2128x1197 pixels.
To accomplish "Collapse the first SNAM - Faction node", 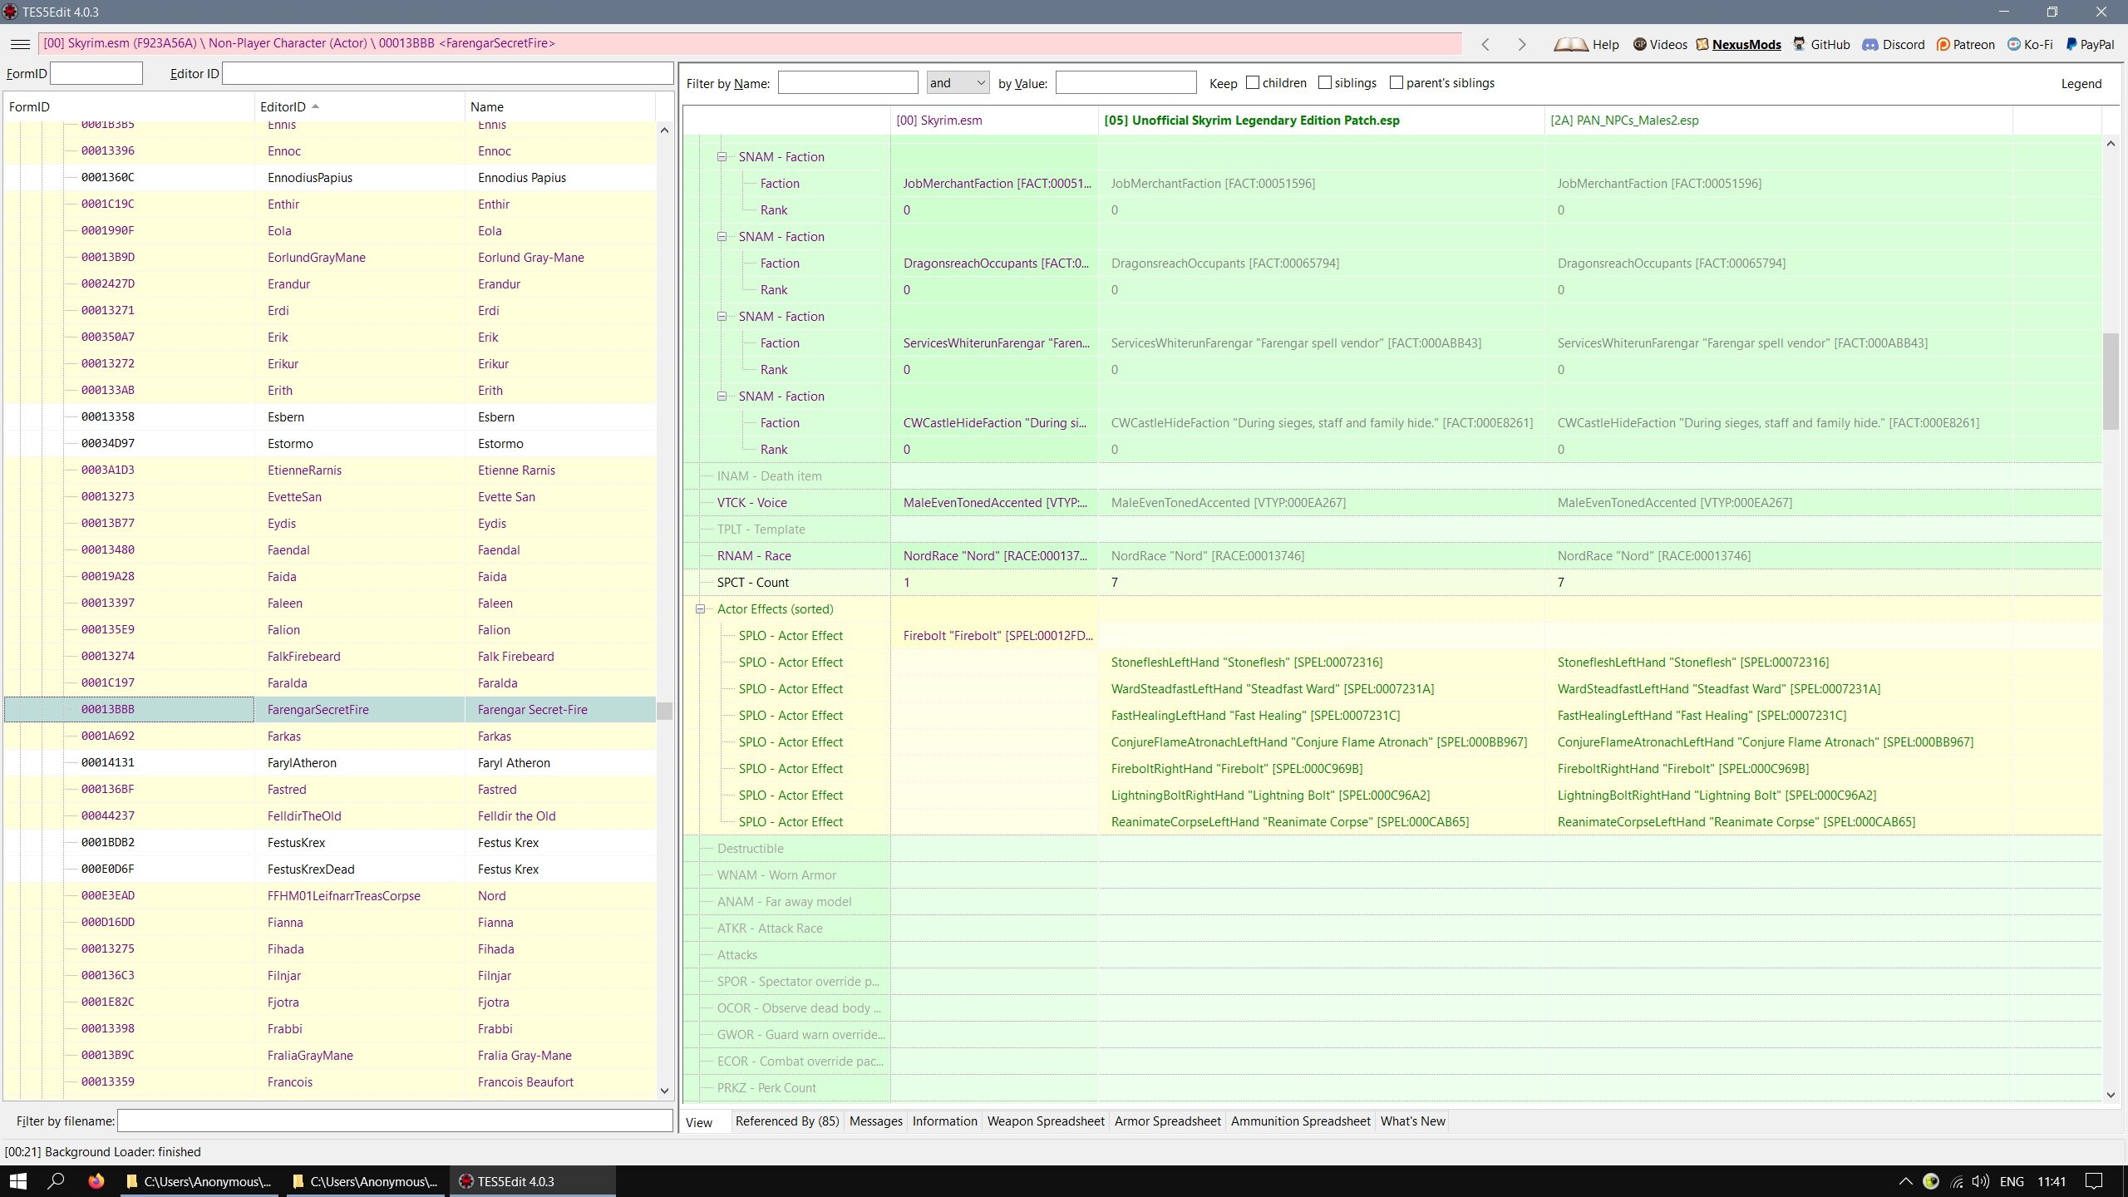I will (x=722, y=157).
